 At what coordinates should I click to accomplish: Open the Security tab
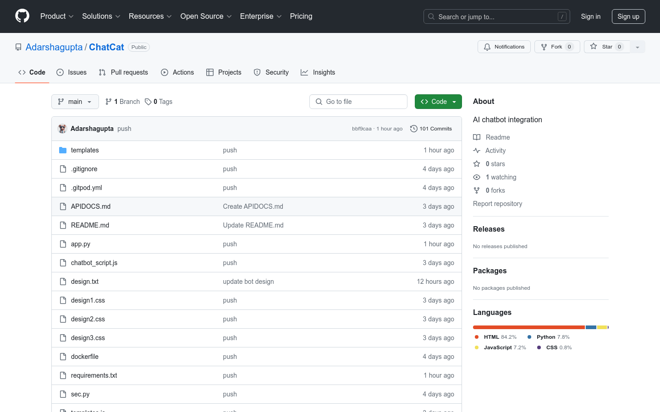pos(271,72)
